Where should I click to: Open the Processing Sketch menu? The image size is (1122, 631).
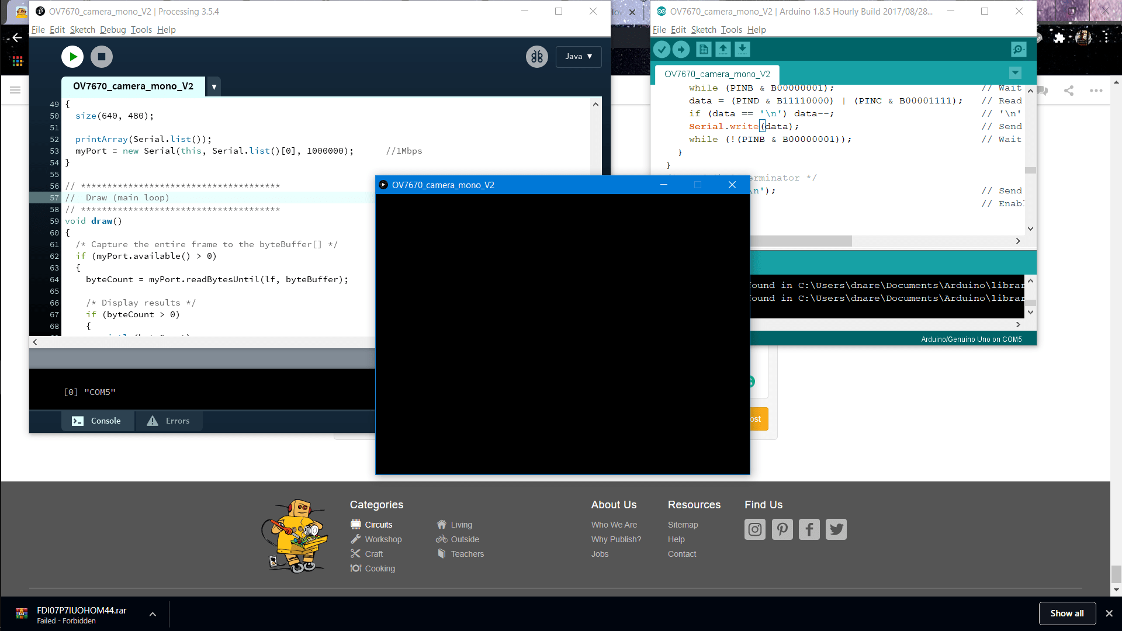click(82, 30)
